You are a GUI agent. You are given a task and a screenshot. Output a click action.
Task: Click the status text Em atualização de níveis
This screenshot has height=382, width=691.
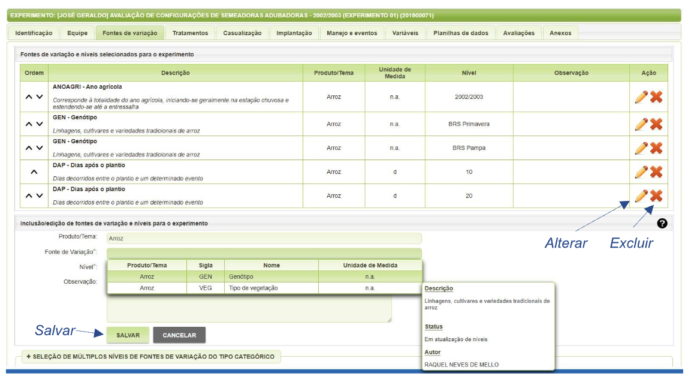455,339
